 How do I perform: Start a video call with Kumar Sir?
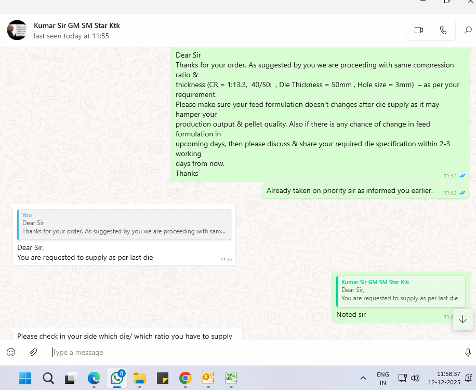(x=418, y=30)
